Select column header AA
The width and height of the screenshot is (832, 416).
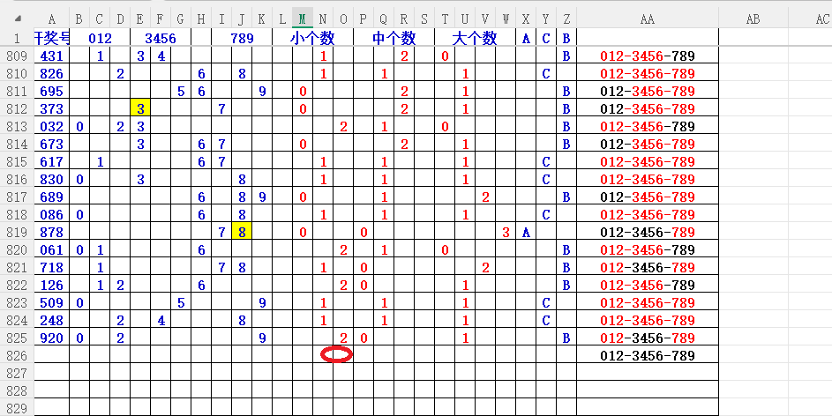click(x=648, y=19)
